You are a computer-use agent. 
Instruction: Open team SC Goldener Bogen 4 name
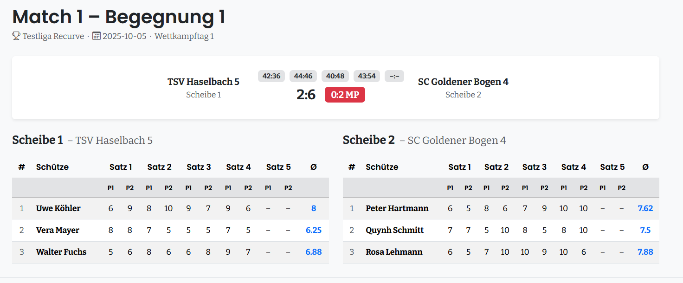coord(463,82)
